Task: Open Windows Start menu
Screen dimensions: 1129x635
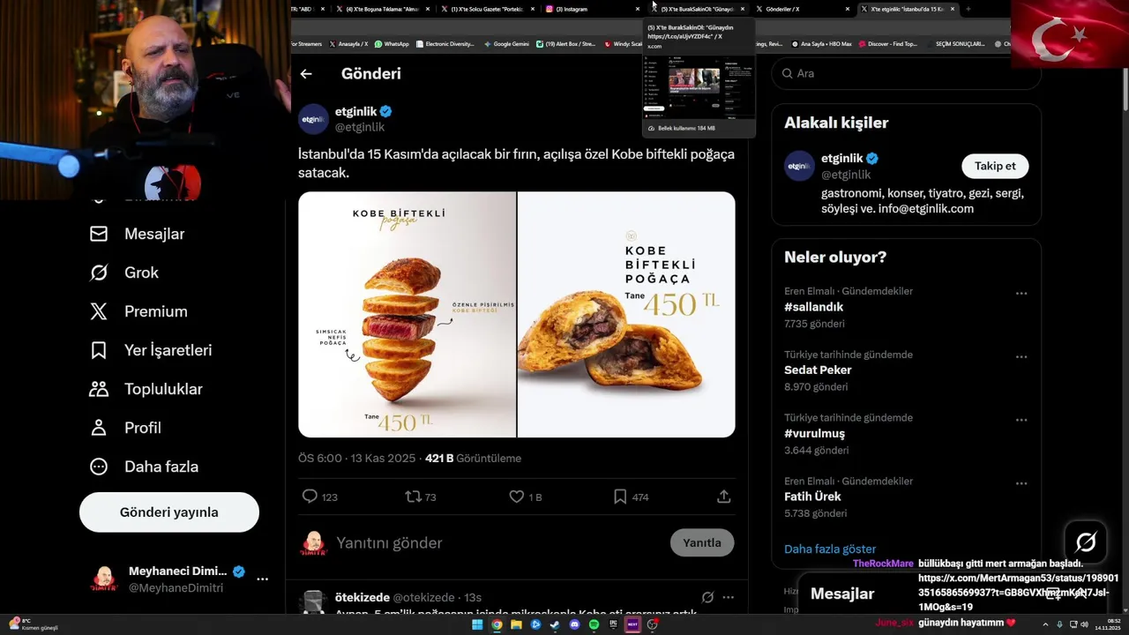Action: pos(477,624)
